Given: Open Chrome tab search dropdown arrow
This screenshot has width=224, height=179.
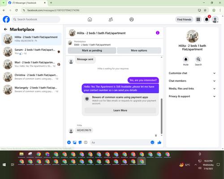Looking at the screenshot, I should (x=4, y=3).
